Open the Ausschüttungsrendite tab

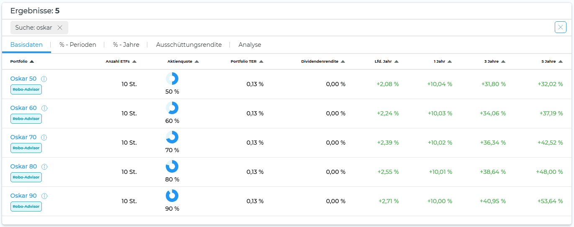pos(189,45)
